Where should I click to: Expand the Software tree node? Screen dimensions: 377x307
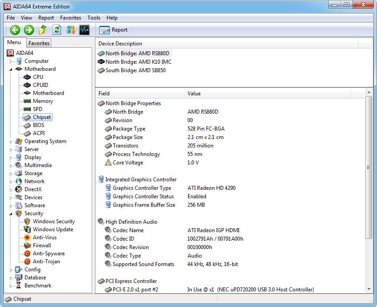point(11,206)
